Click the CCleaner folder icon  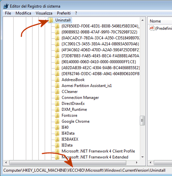pos(57,92)
